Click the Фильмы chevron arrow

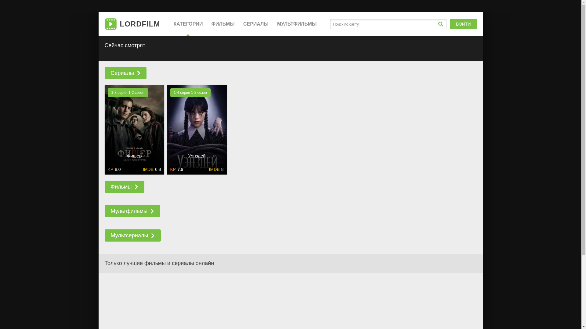[x=136, y=187]
